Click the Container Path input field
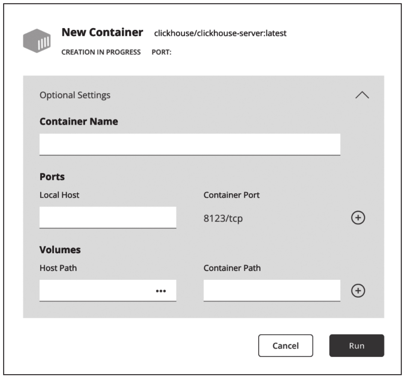Screen dimensions: 405x378 [272, 291]
